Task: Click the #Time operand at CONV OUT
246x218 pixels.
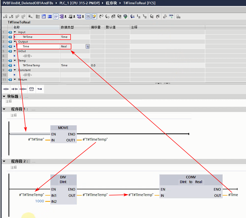Action: (233, 195)
